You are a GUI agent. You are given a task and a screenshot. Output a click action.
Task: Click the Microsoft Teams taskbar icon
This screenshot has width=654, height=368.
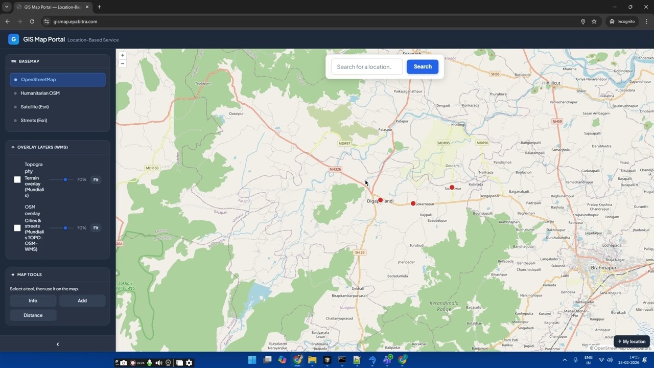(387, 360)
